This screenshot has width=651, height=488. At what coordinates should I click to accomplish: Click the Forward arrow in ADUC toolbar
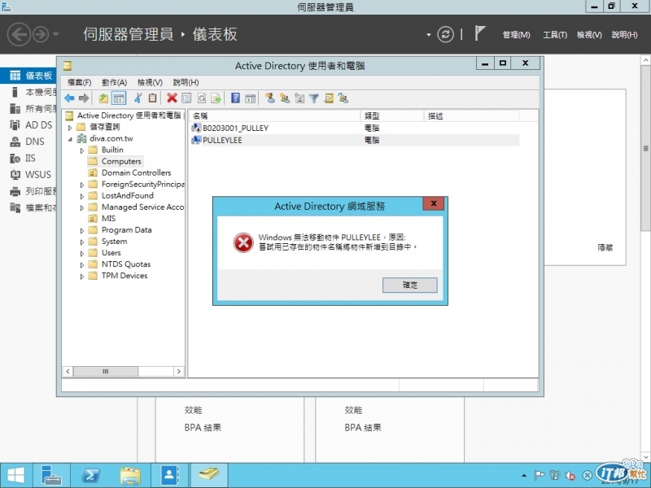click(84, 98)
